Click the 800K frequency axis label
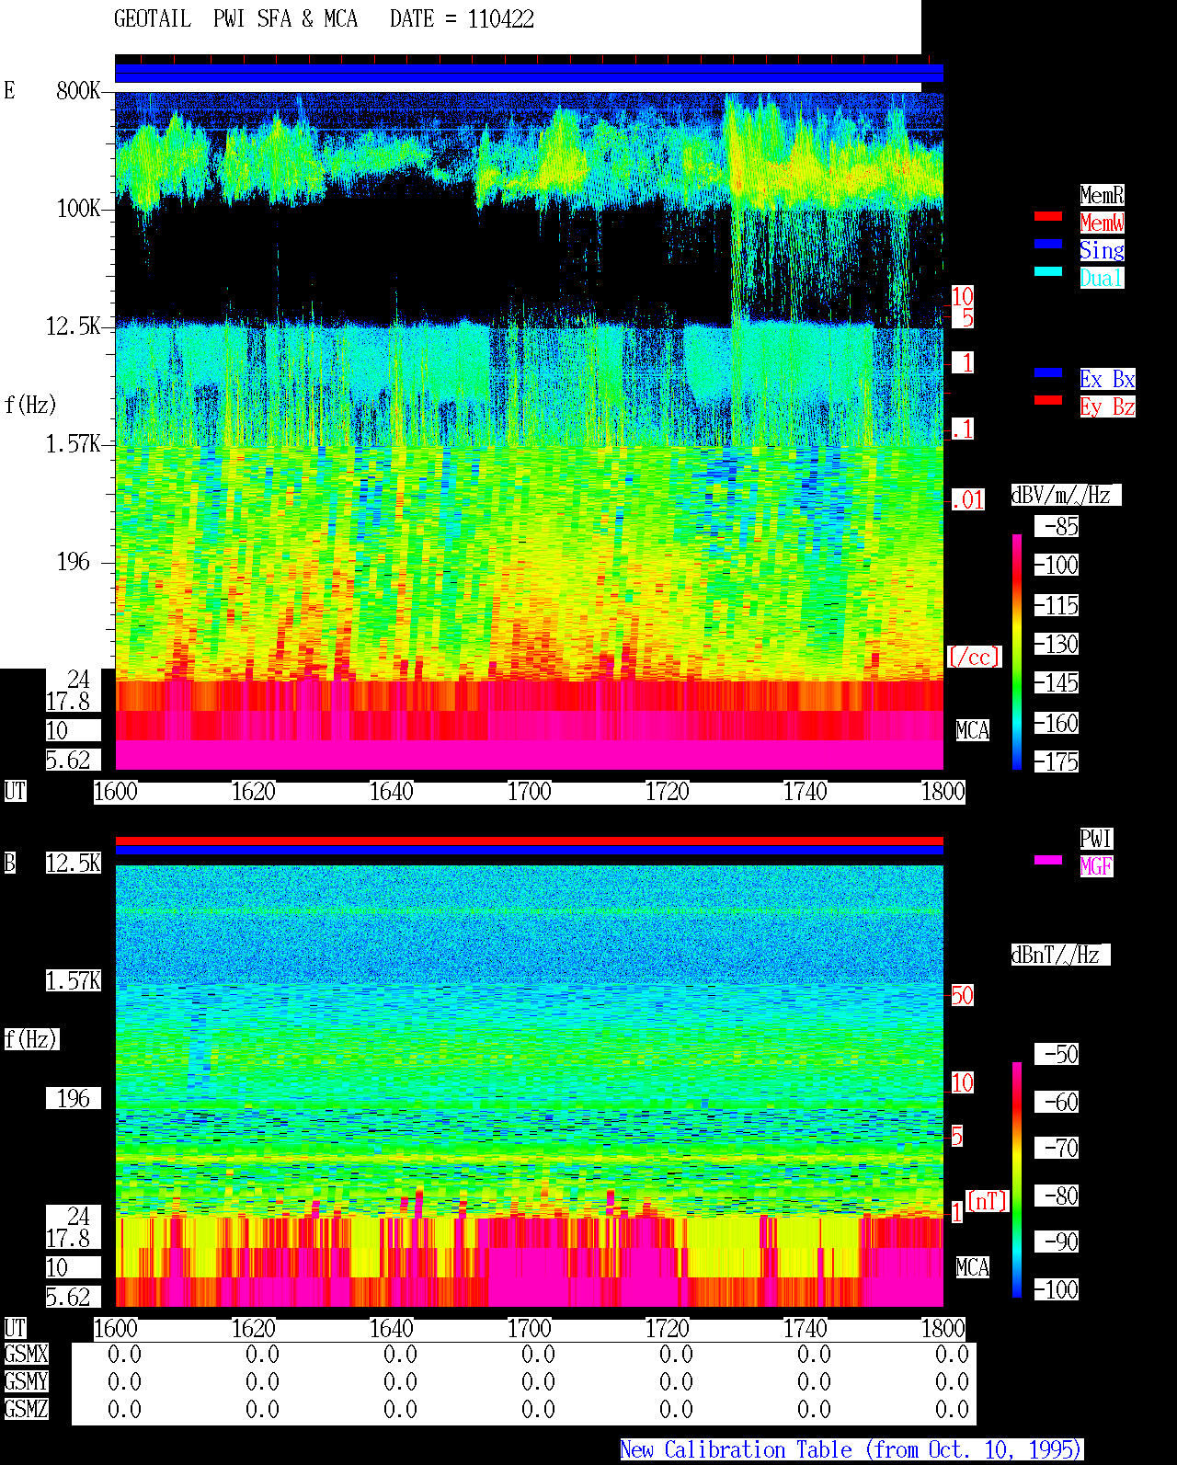This screenshot has width=1177, height=1465. pyautogui.click(x=78, y=91)
